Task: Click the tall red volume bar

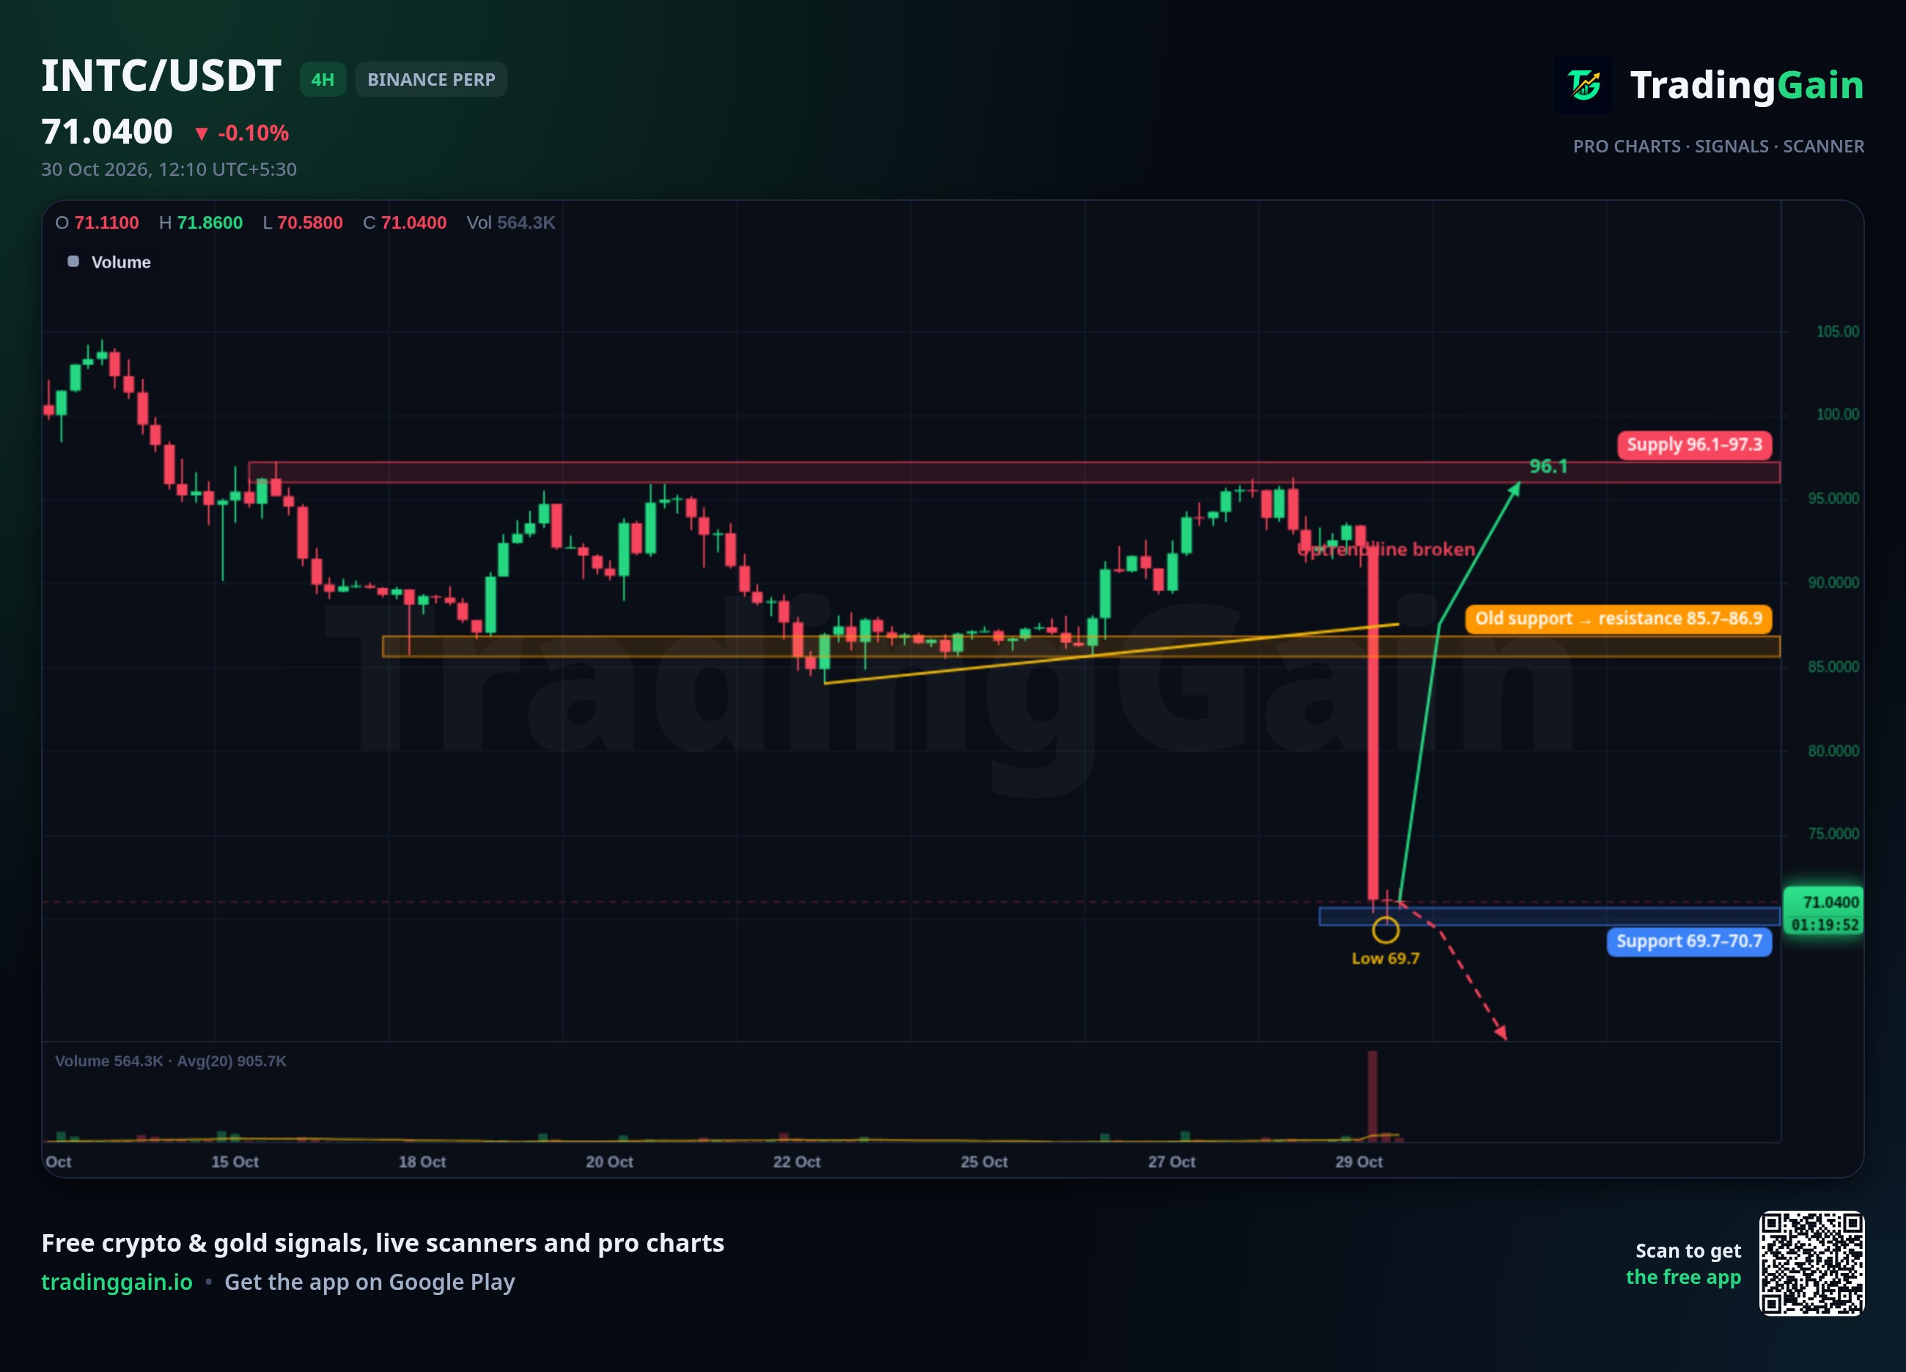Action: point(1372,1095)
